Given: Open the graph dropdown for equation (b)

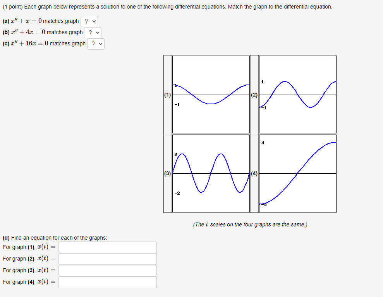Looking at the screenshot, I should pos(93,33).
